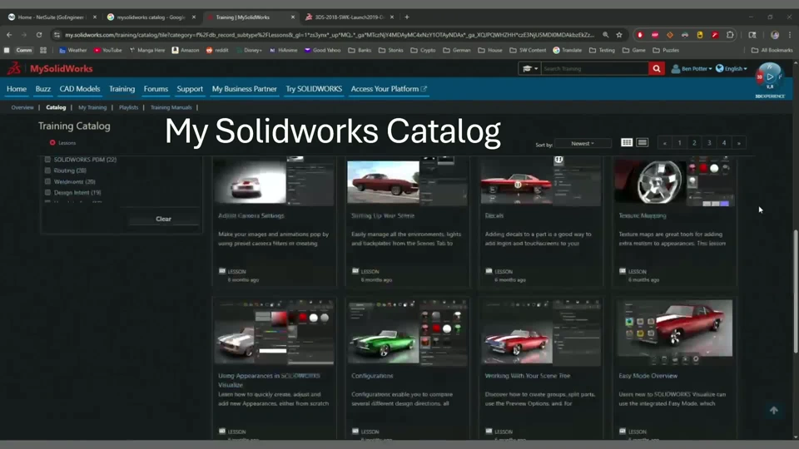Viewport: 799px width, 449px height.
Task: Click the AdBlock Plus extension icon
Action: tap(655, 35)
